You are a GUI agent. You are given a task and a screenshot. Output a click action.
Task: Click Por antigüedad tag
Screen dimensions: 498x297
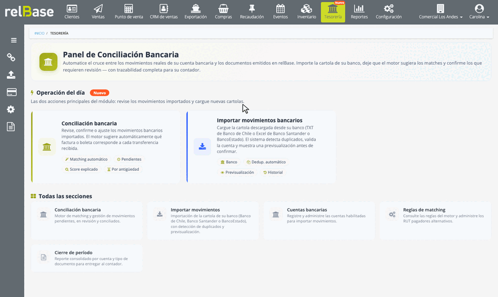[x=123, y=169]
